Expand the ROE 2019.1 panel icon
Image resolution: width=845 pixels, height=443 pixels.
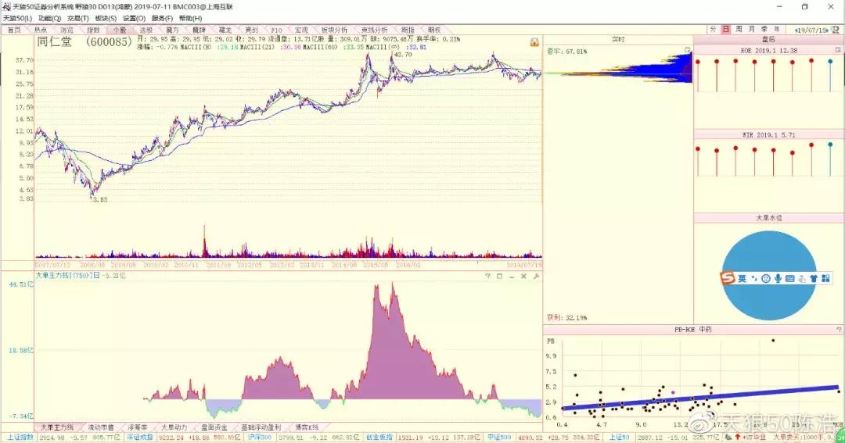coord(838,50)
